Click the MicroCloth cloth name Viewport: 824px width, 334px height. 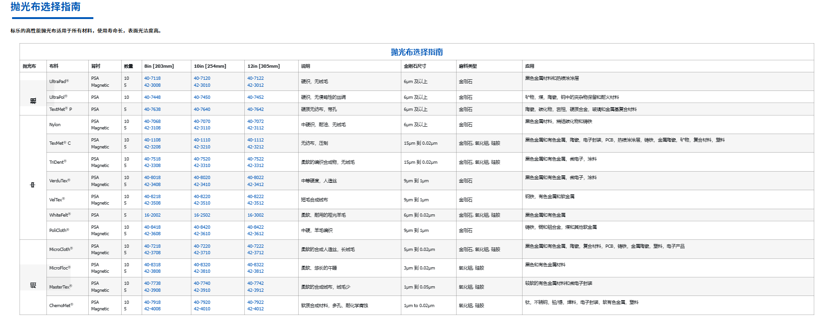tap(61, 250)
